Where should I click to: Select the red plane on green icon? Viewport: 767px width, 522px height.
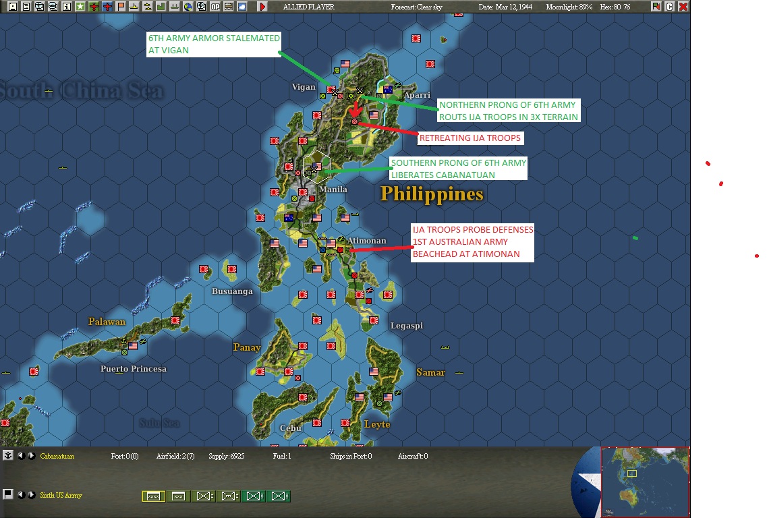(93, 7)
